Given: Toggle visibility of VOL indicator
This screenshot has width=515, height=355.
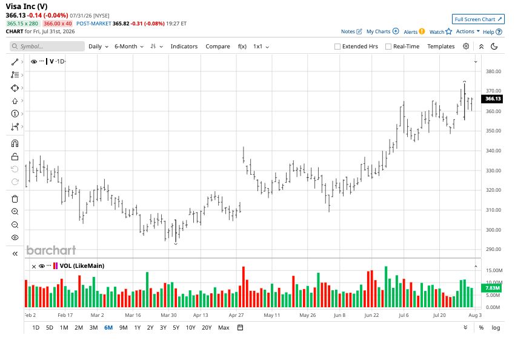Looking at the screenshot, I should 42,266.
